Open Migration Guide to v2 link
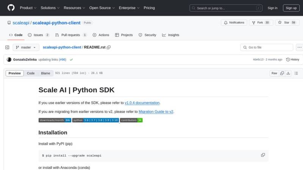 [156, 112]
